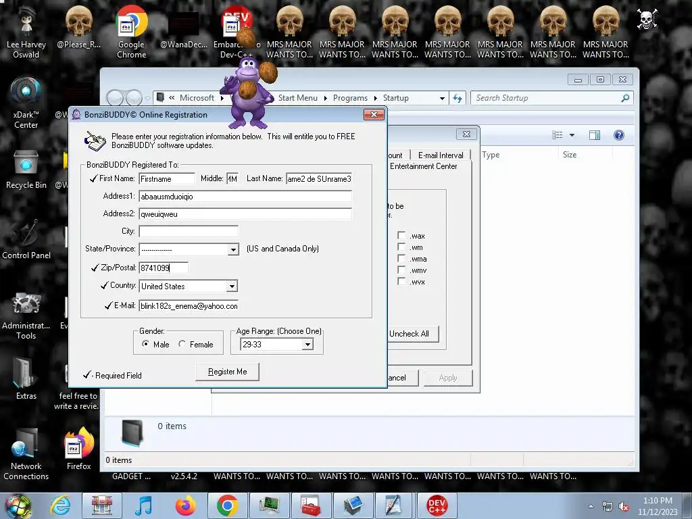Launch the Firefox desktop shortcut
This screenshot has height=519, width=692.
(78, 449)
